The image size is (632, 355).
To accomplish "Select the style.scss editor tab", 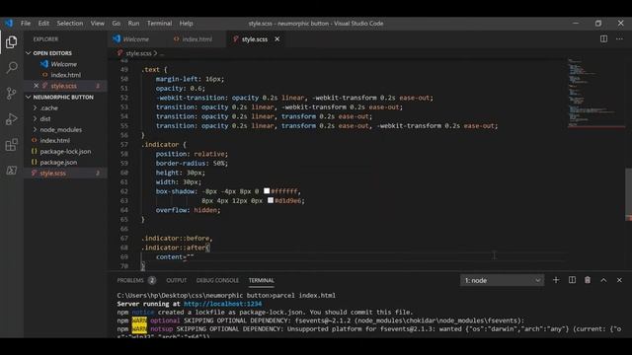I will (x=255, y=39).
